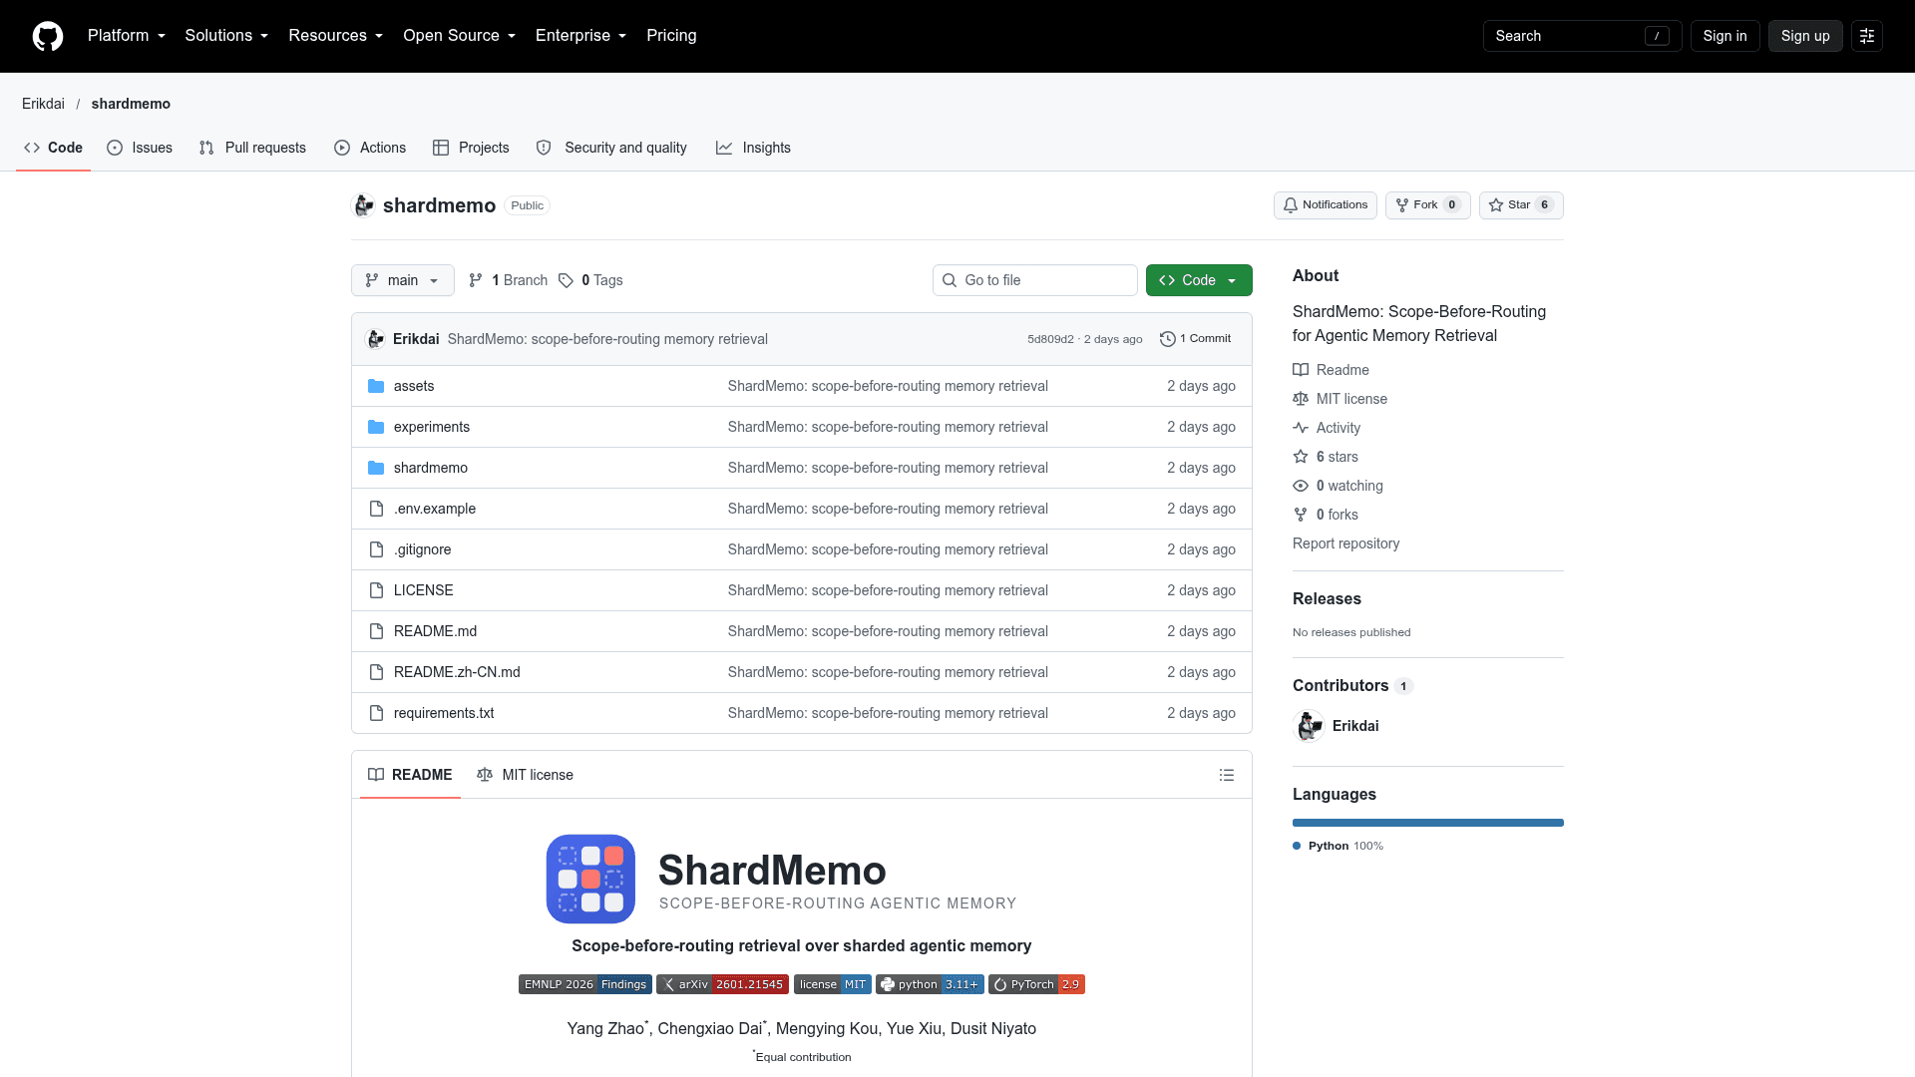Viewport: 1915px width, 1077px height.
Task: Open the 5d809d2 commit hash
Action: (x=1050, y=339)
